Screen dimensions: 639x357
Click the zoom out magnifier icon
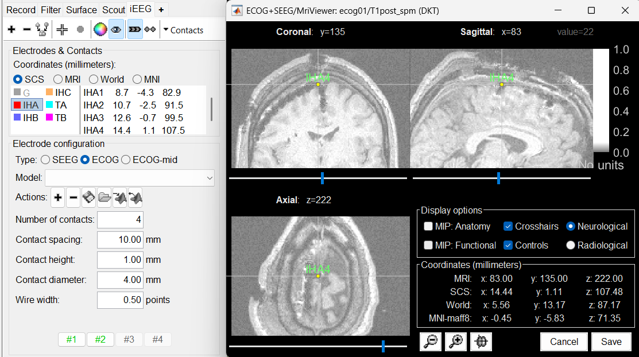(x=431, y=342)
